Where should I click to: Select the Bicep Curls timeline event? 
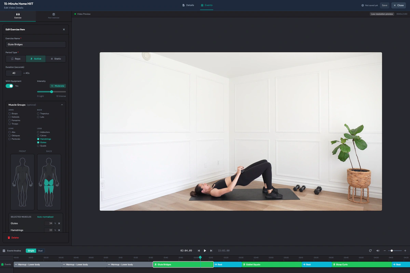362,264
